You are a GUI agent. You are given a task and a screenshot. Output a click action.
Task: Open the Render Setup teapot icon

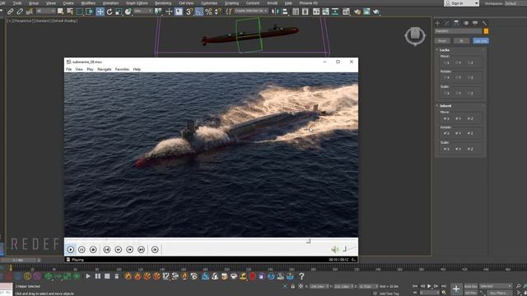(357, 12)
